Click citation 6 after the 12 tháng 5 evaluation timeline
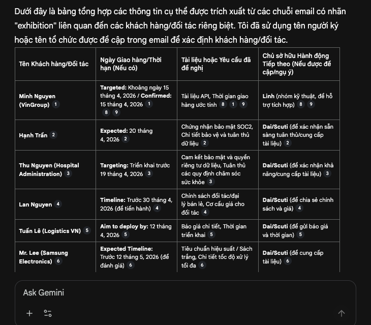The width and height of the screenshot is (371, 325). (131, 265)
